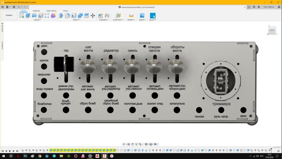Expand the MODIFY menu
This screenshot has height=159, width=282.
tap(77, 20)
